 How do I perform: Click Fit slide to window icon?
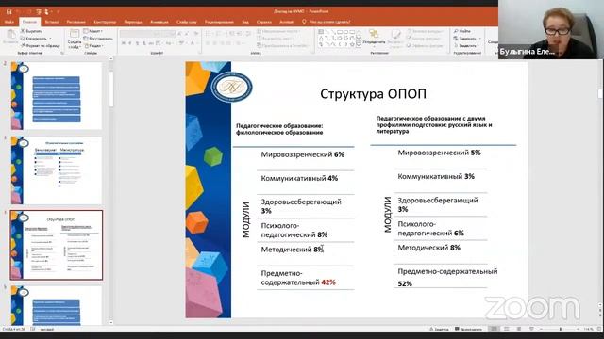pos(599,329)
